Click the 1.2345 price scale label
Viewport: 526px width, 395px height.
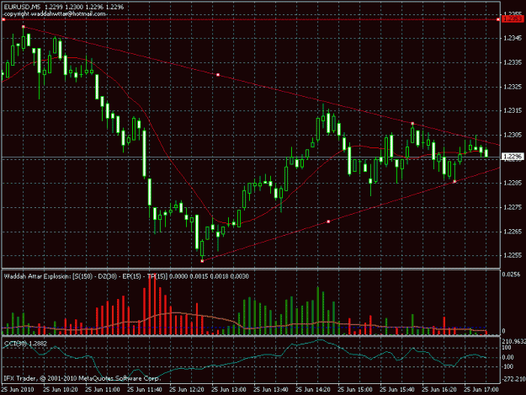pos(513,38)
